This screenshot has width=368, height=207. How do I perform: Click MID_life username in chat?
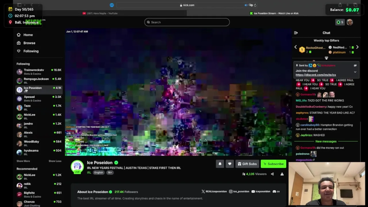(301, 101)
